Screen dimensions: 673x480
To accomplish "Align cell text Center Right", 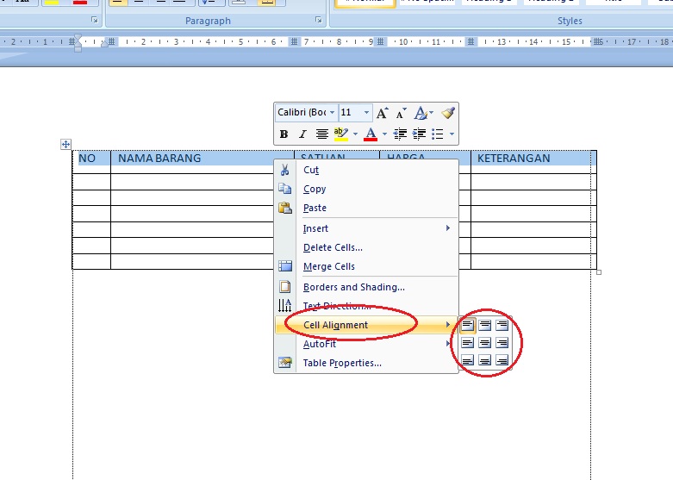I will tap(502, 343).
